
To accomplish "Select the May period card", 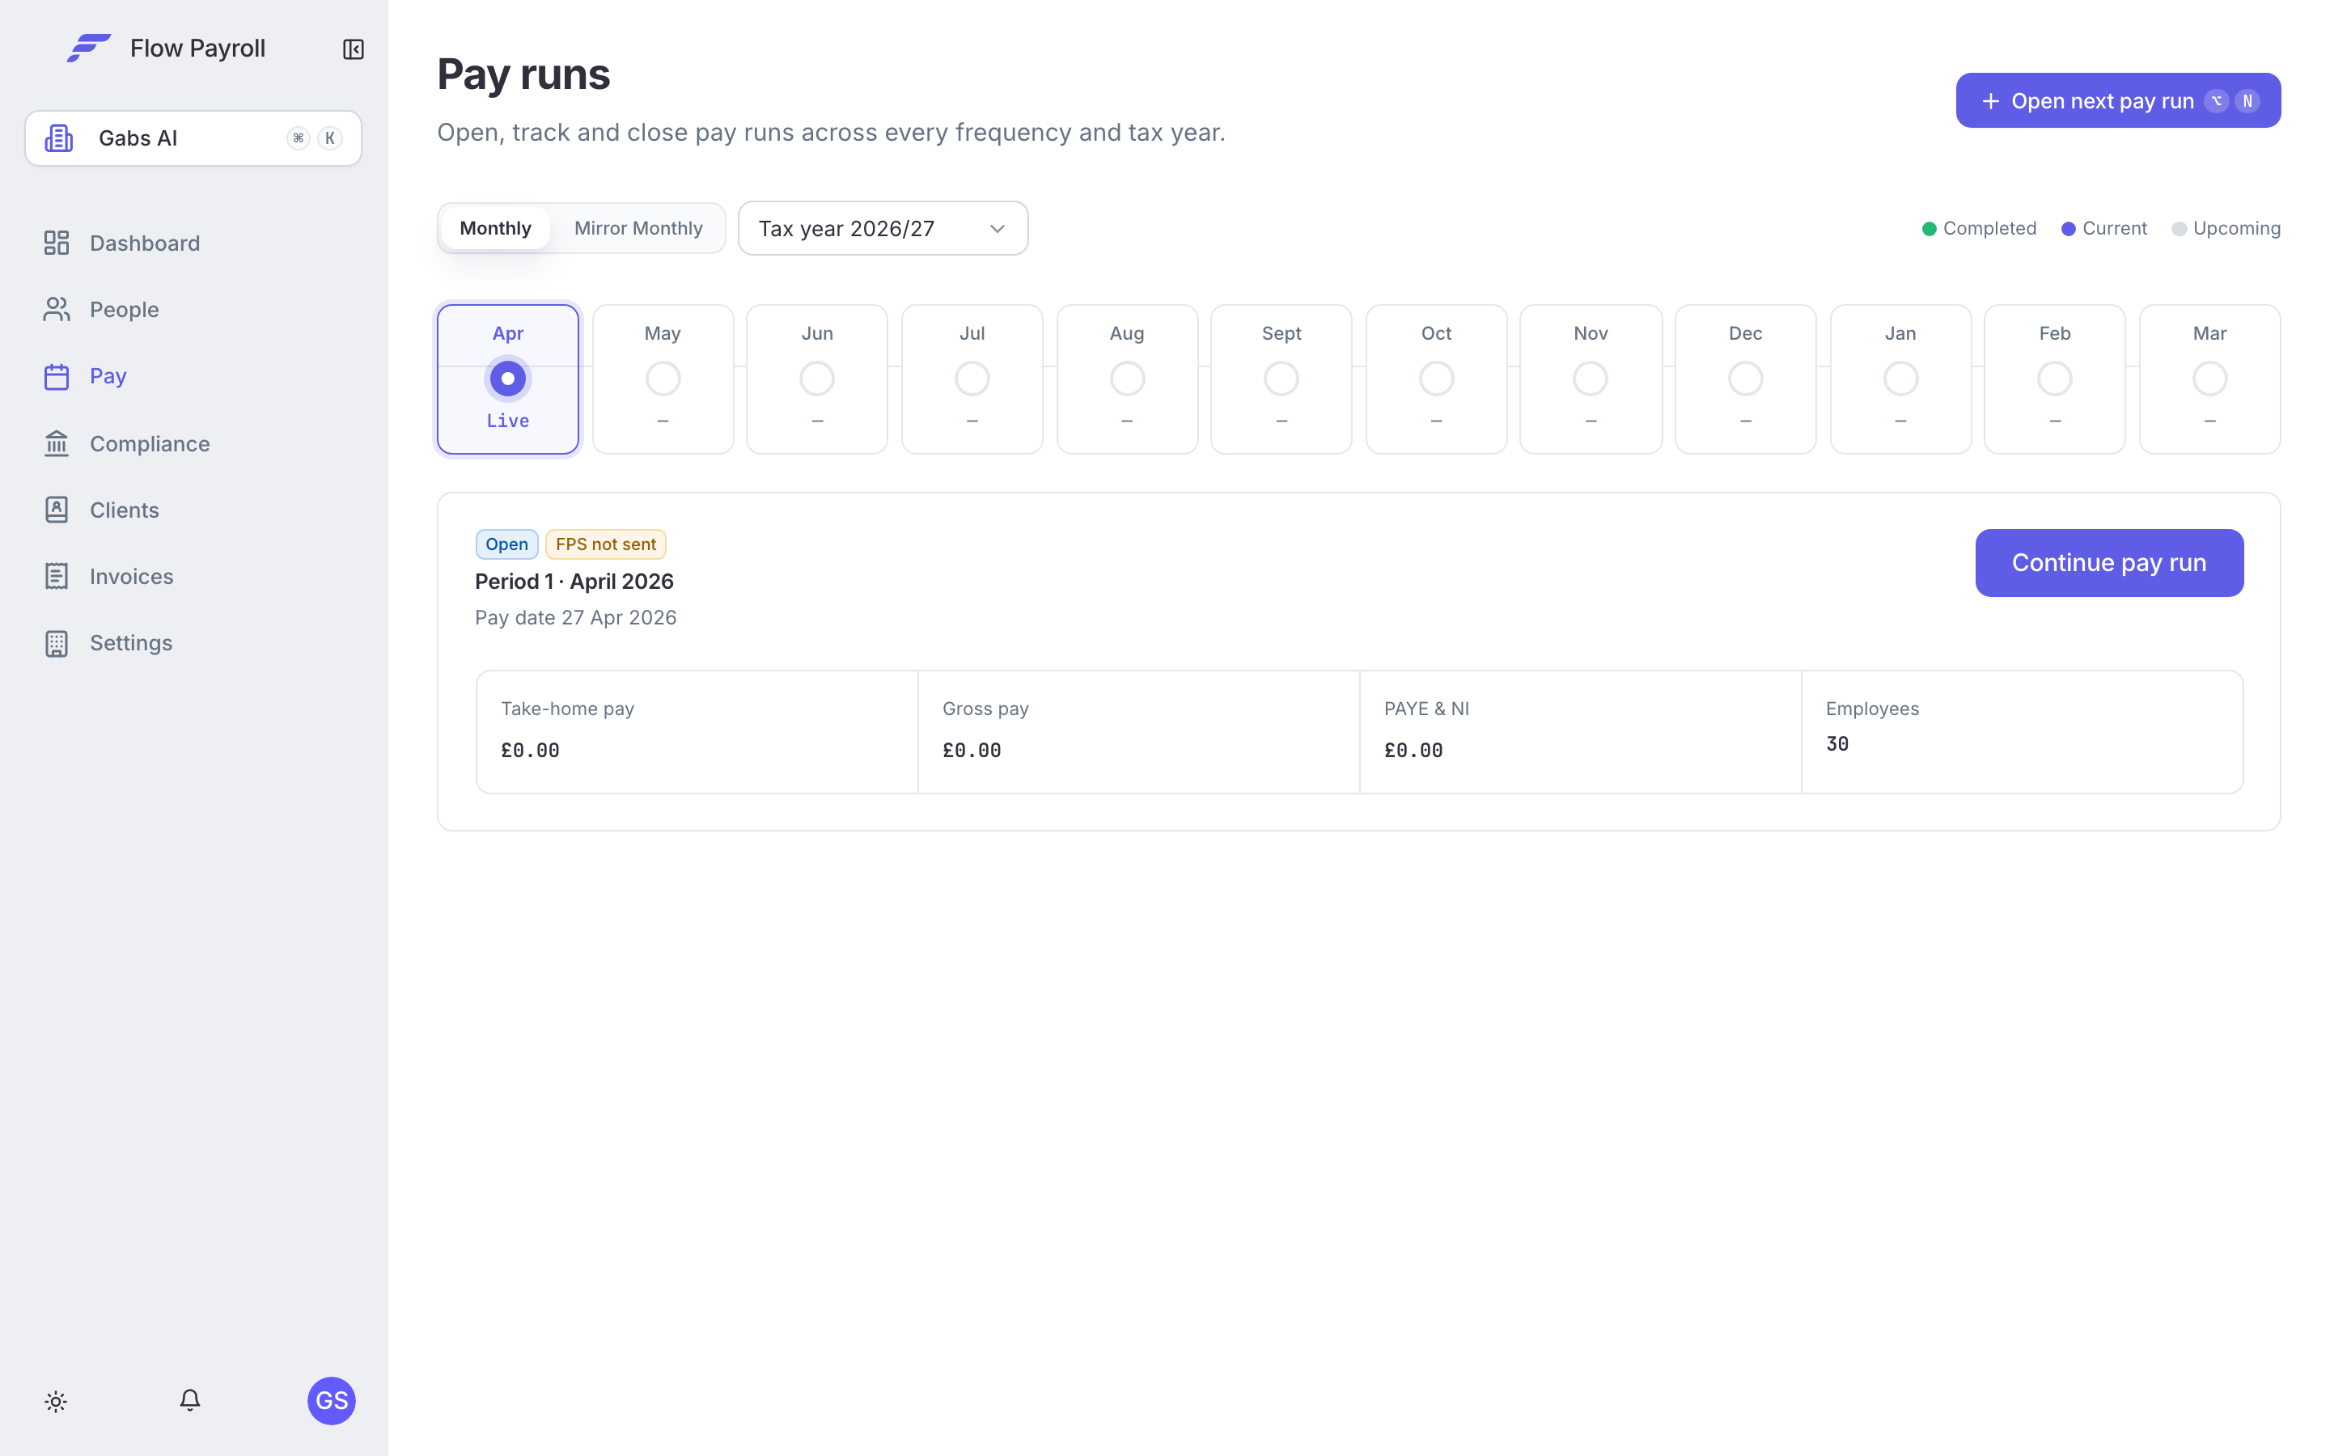I will coord(663,379).
